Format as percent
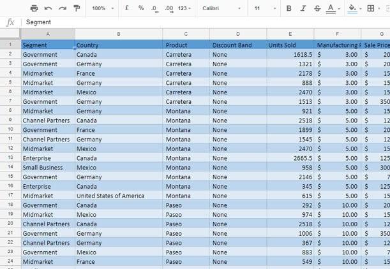This screenshot has height=269, width=390. coord(141,8)
